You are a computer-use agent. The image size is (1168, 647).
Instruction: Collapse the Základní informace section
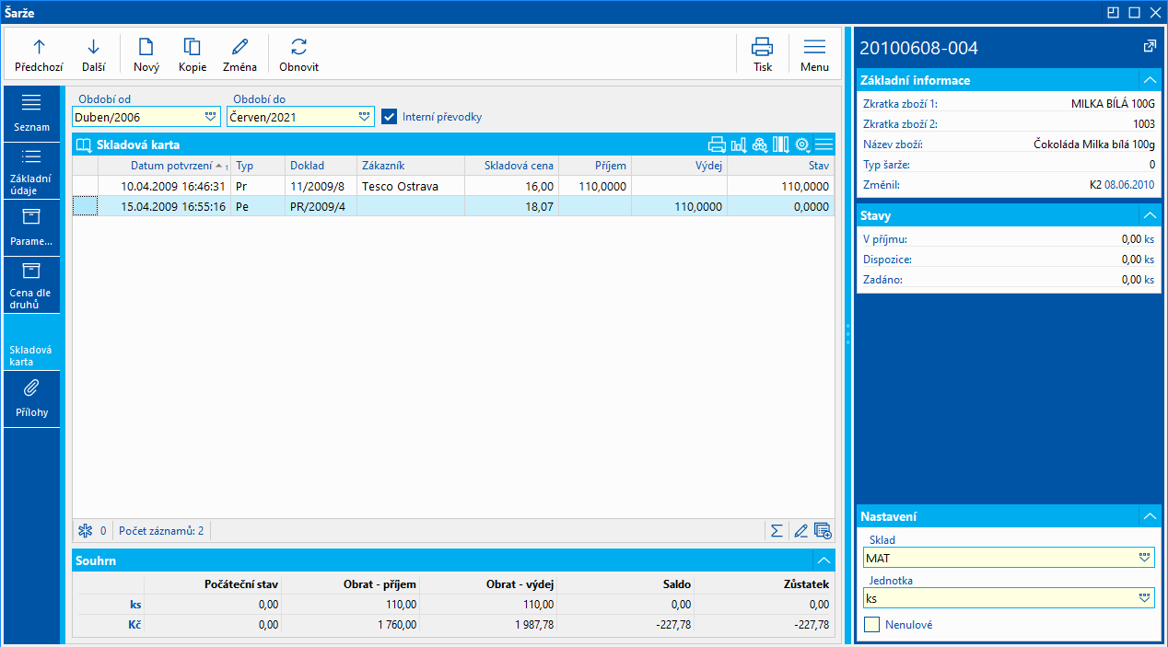tap(1149, 80)
